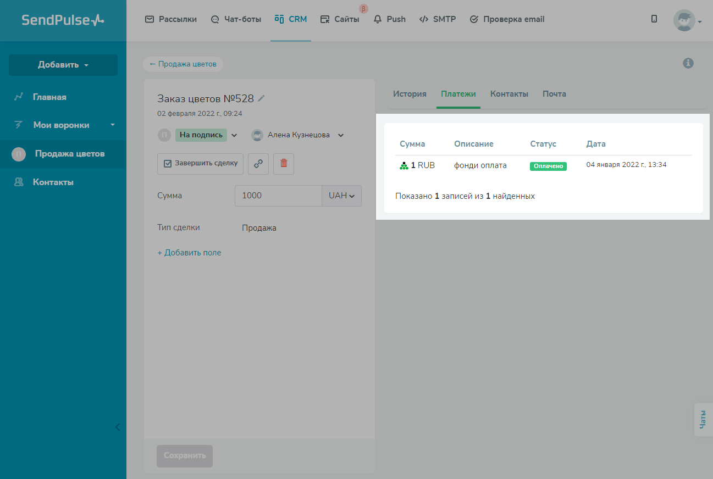713x479 pixels.
Task: Click + Добавить поле link
Action: [x=189, y=253]
